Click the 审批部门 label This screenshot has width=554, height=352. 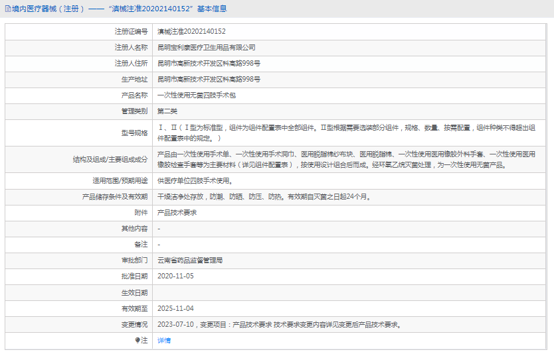click(x=134, y=261)
